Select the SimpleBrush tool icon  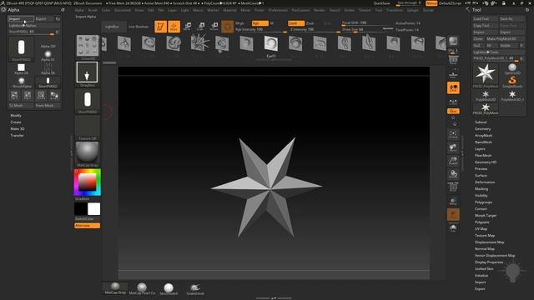tap(512, 82)
